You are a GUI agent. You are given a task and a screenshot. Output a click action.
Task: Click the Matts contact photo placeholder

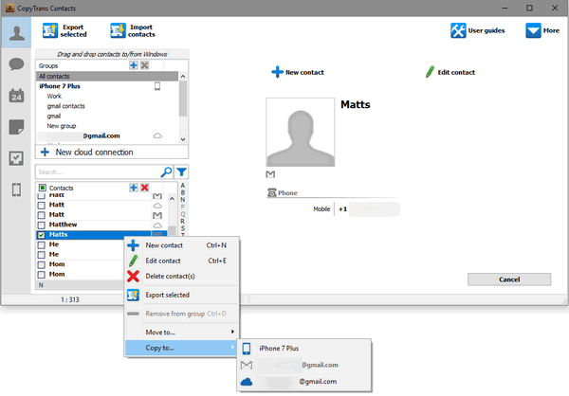[x=300, y=132]
